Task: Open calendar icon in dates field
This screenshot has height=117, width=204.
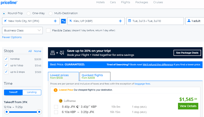Action: pyautogui.click(x=130, y=21)
